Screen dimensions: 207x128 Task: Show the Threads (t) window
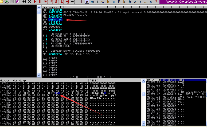(97, 2)
